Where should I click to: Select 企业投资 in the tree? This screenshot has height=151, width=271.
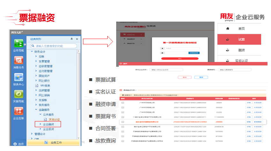(49, 129)
